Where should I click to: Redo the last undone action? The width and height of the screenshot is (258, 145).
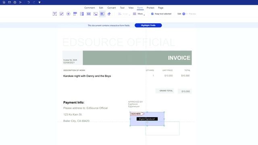(x=34, y=2)
